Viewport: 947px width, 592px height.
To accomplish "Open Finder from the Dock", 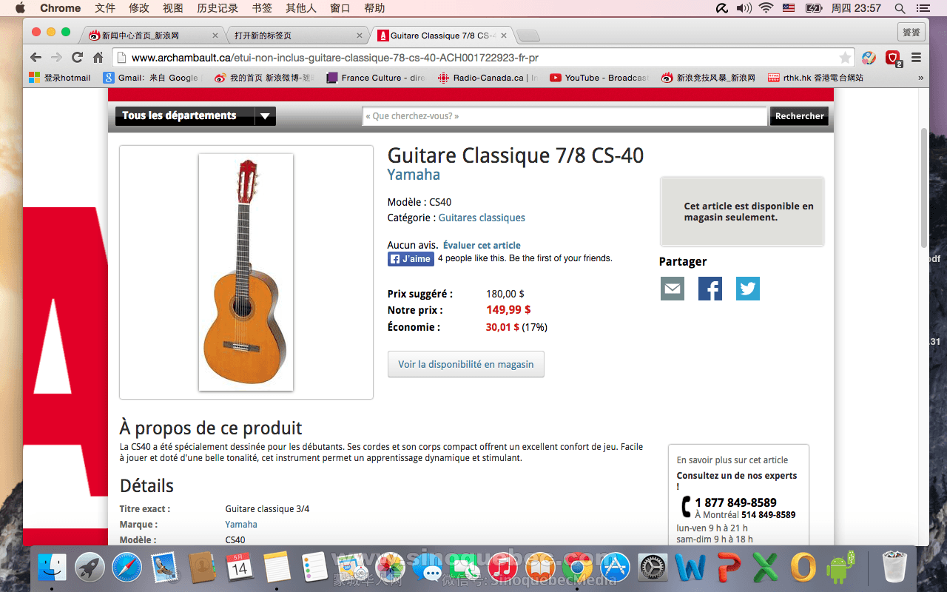I will pos(52,568).
